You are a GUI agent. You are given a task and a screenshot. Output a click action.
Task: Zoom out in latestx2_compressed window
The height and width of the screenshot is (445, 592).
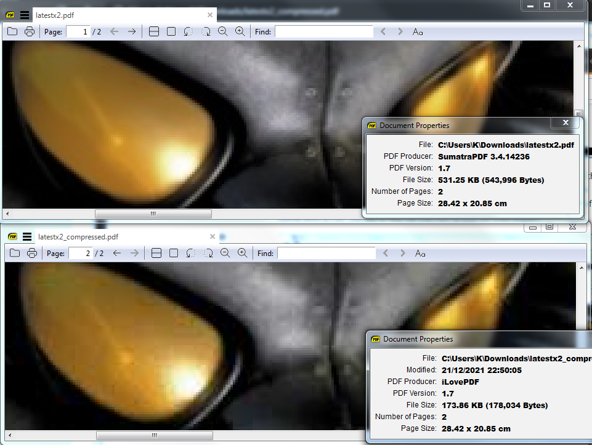(225, 253)
